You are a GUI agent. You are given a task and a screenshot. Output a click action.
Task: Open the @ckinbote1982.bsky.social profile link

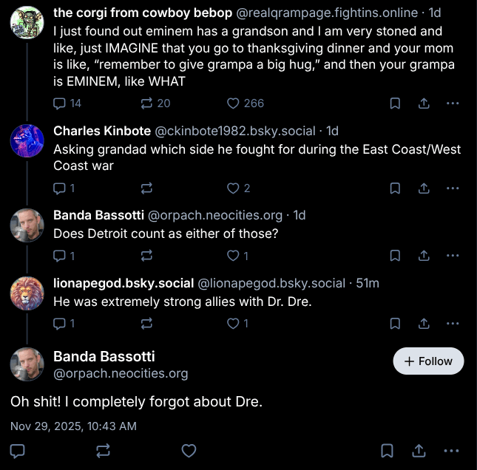[x=235, y=131]
